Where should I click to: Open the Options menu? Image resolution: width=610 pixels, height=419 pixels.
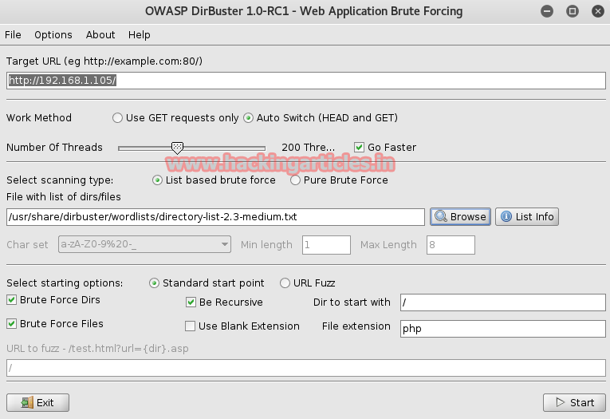[x=53, y=34]
